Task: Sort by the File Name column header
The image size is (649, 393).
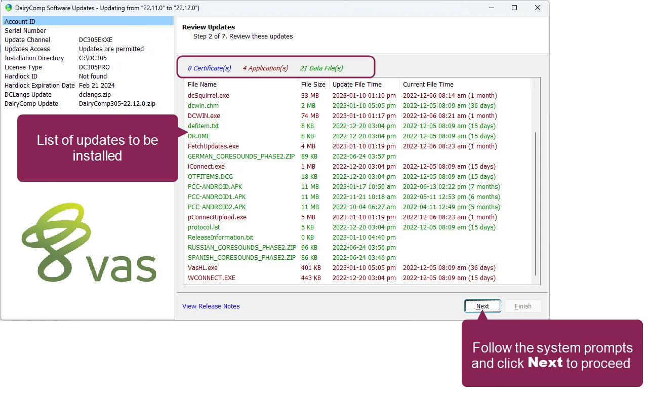Action: 241,85
